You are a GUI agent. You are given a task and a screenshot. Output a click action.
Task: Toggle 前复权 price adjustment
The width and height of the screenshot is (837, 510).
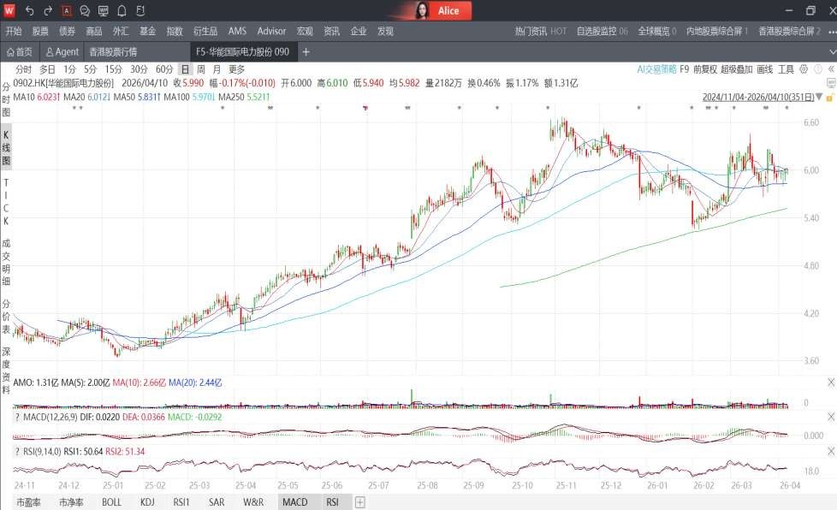704,69
